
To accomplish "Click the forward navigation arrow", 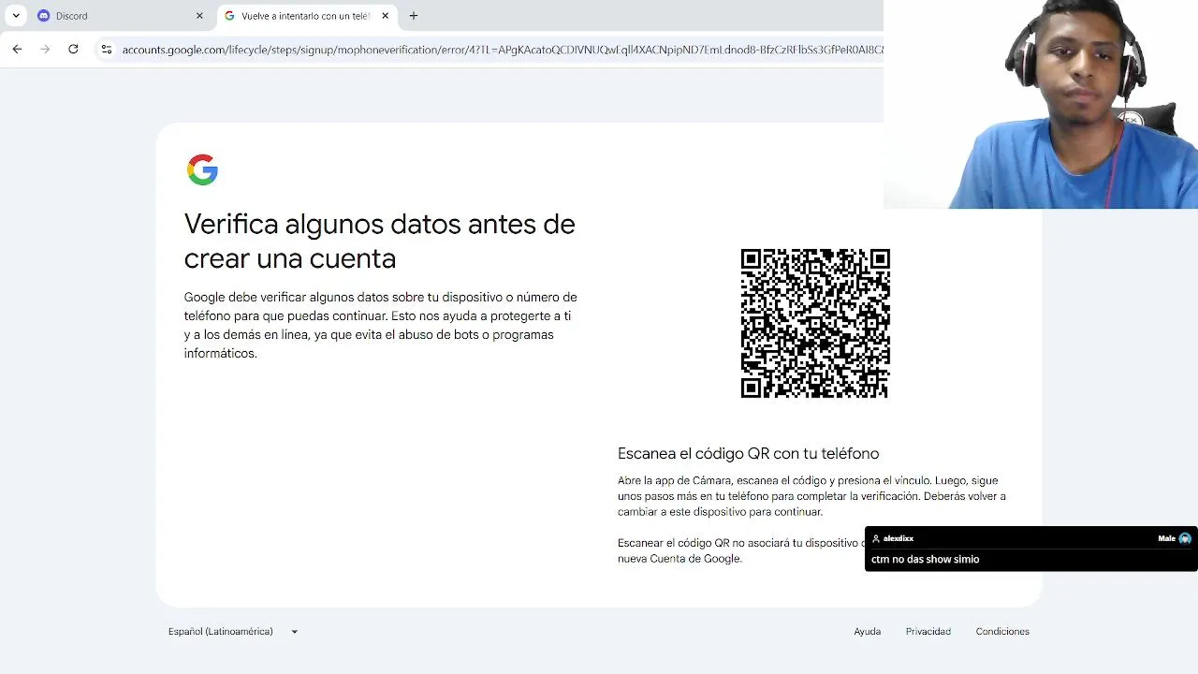I will 45,49.
